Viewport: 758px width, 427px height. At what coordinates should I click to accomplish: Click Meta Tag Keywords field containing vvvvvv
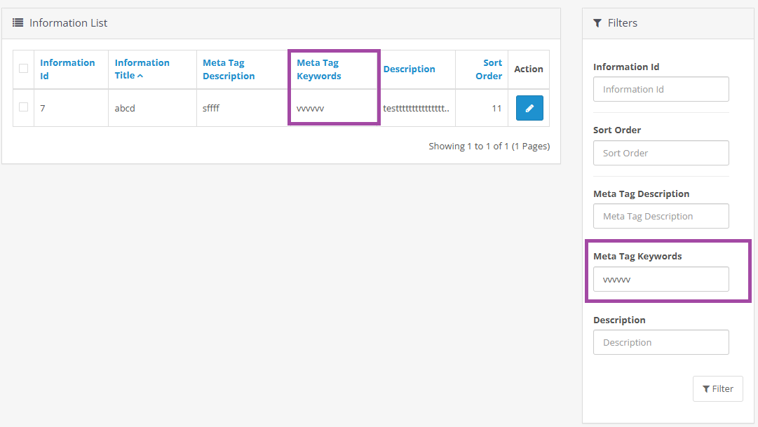[661, 279]
